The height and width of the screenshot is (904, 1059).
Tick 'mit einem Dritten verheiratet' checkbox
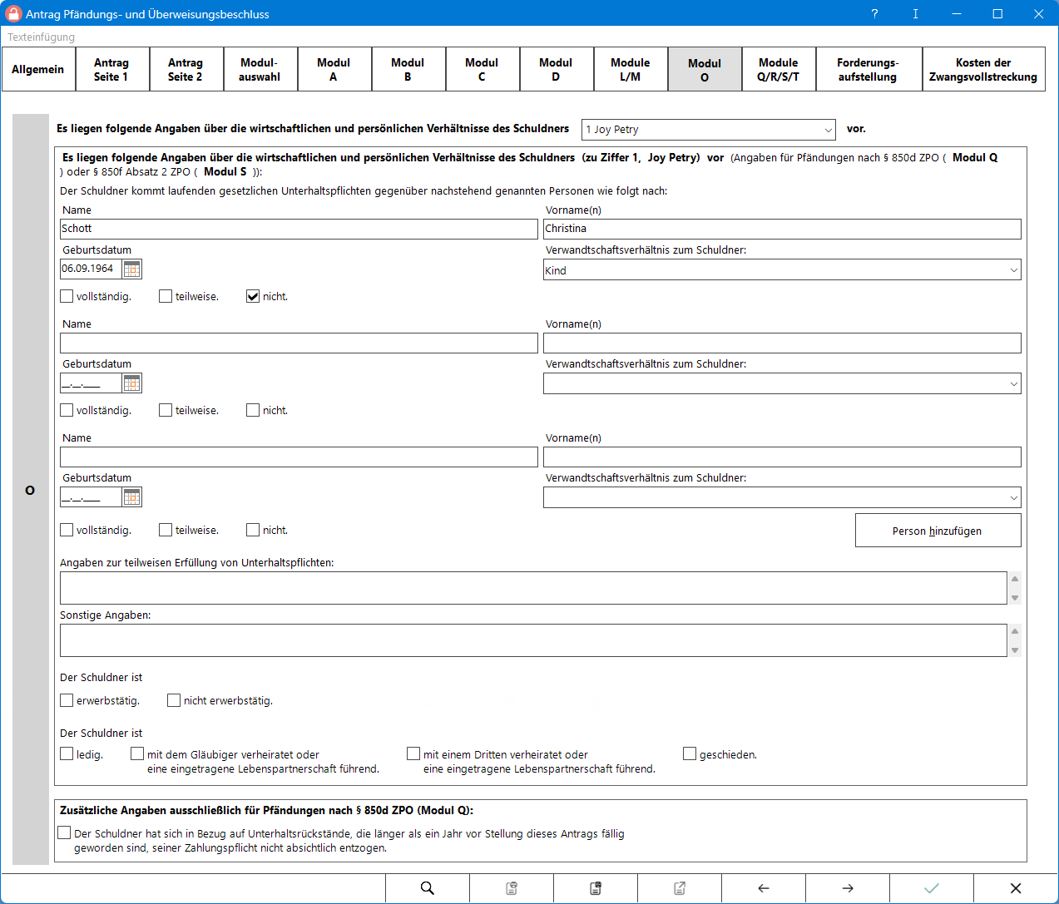pos(413,753)
